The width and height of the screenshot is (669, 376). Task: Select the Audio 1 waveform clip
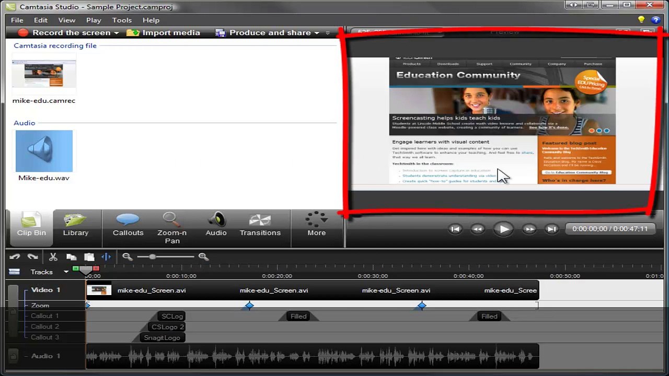tap(313, 357)
